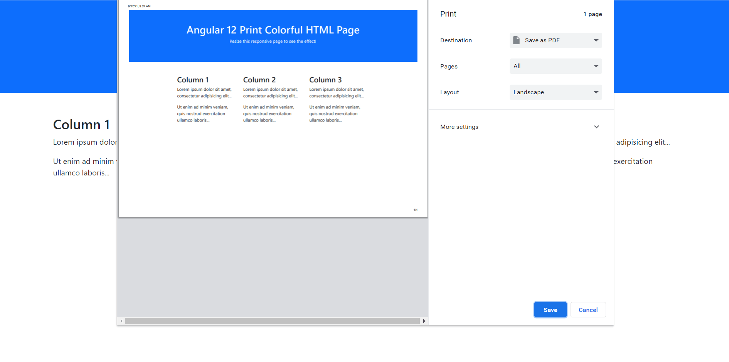Click the document icon beside Save as PDF
The width and height of the screenshot is (729, 362).
516,40
